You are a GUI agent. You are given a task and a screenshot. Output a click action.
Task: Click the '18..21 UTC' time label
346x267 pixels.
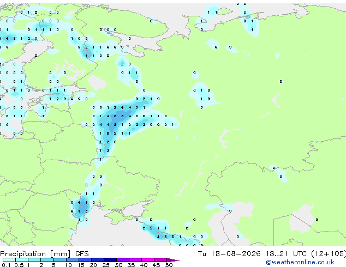[x=286, y=254]
